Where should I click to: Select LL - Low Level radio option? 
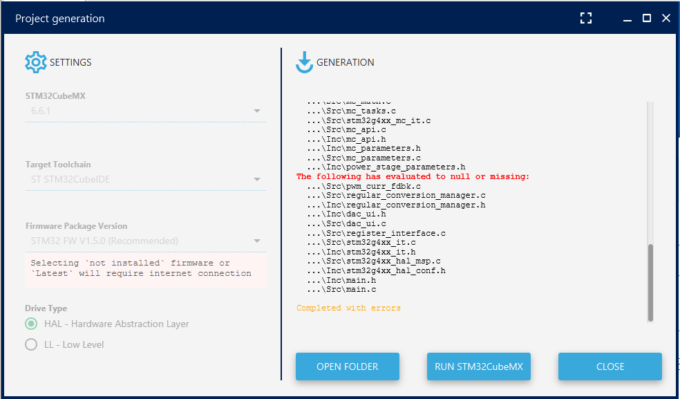coord(31,345)
